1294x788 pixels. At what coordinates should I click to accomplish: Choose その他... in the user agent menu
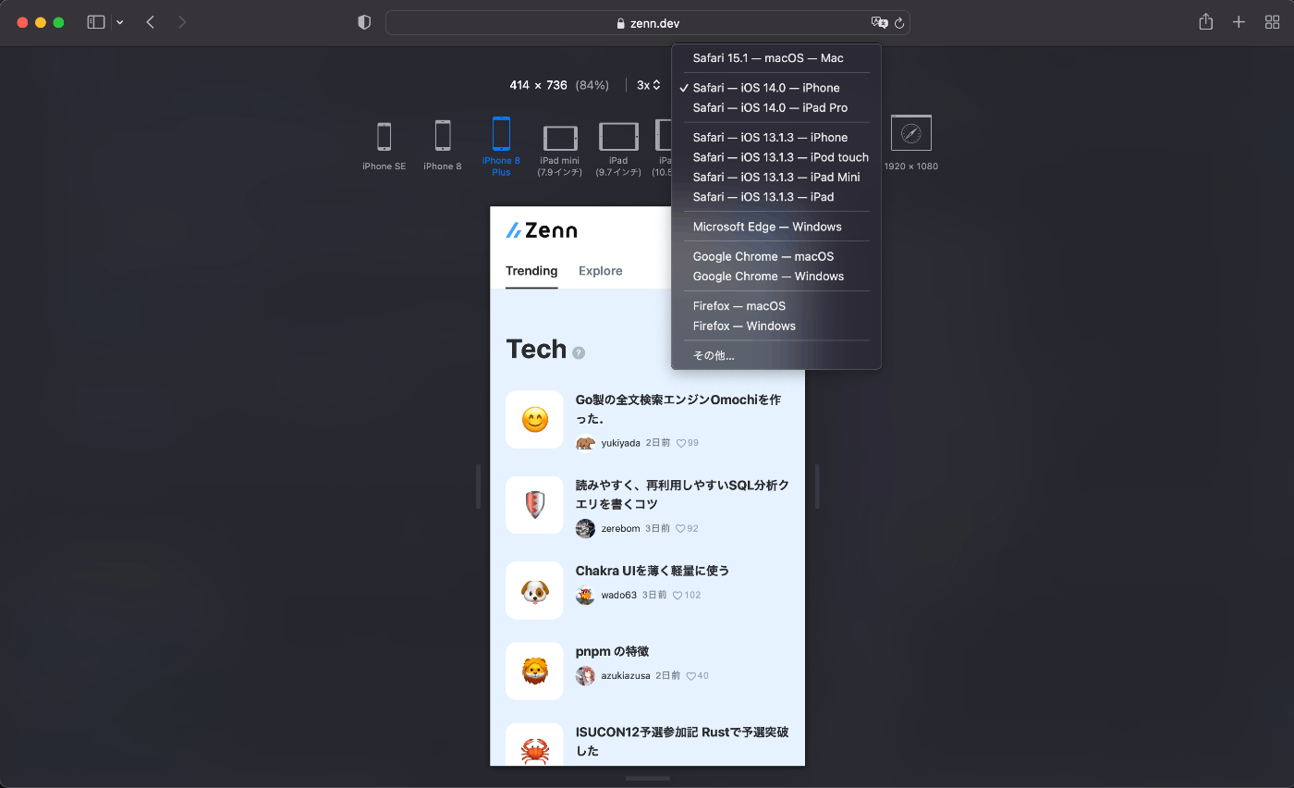coord(776,356)
